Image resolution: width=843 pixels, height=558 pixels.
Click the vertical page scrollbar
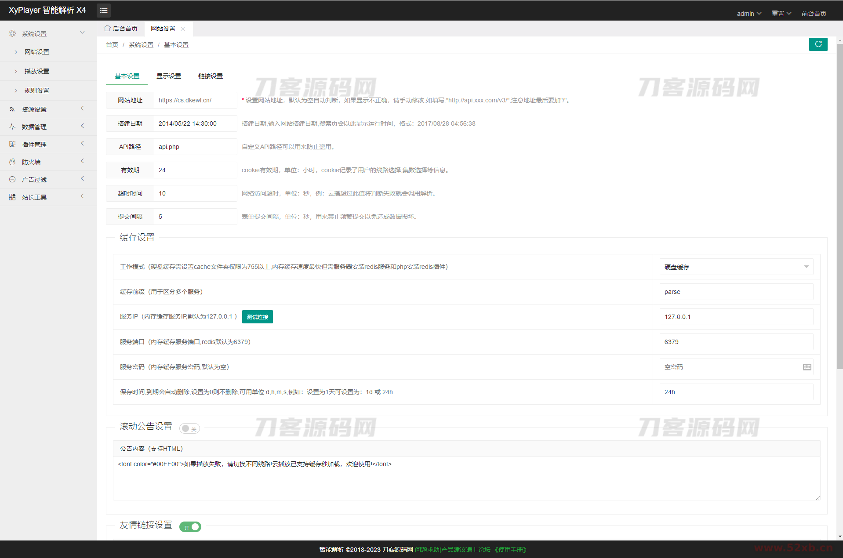pos(839,207)
